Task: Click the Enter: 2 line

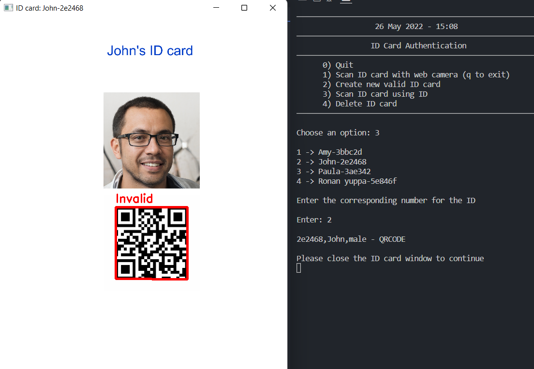Action: (314, 220)
